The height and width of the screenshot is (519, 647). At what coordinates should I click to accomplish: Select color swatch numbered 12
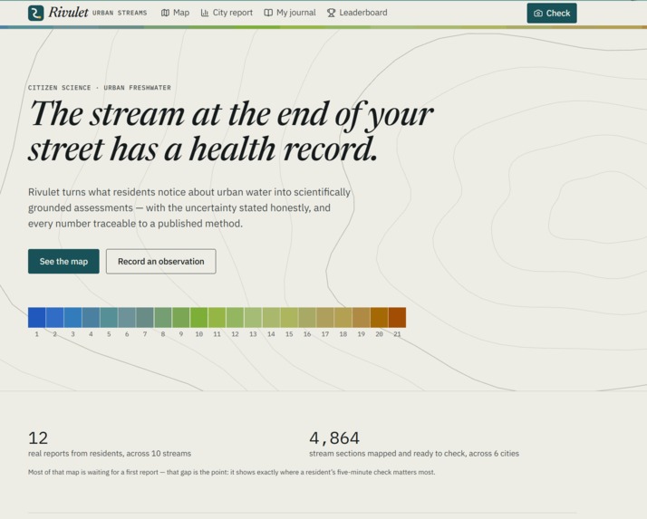(236, 317)
